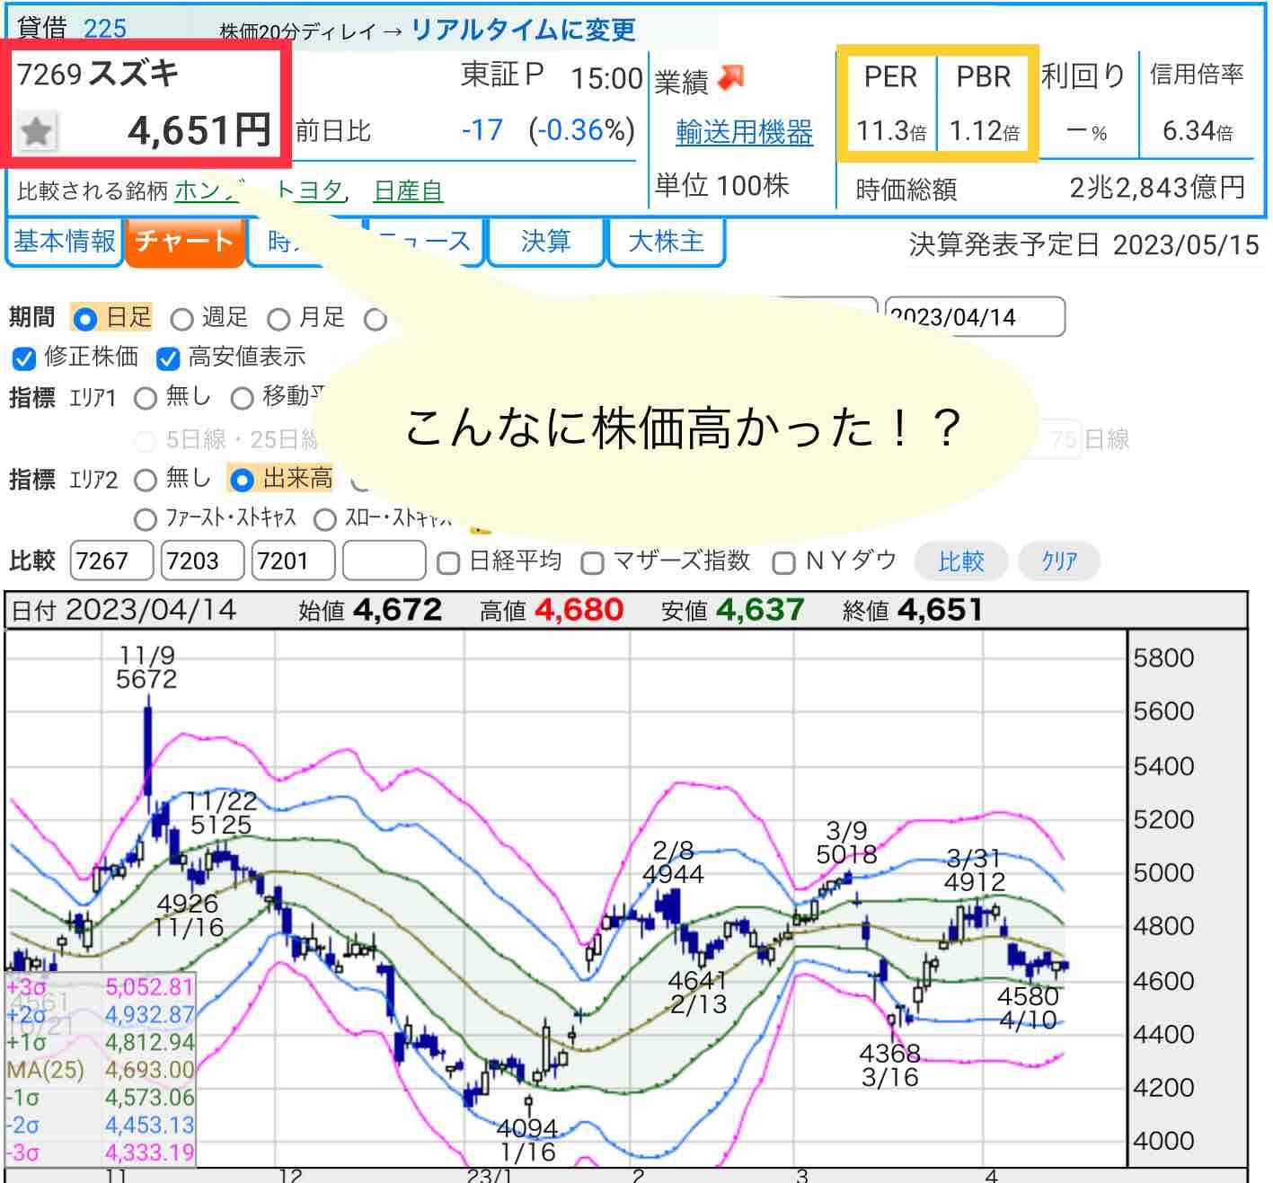1273x1183 pixels.
Task: Click the 3/9 5018 label on chart
Action: pos(846,843)
